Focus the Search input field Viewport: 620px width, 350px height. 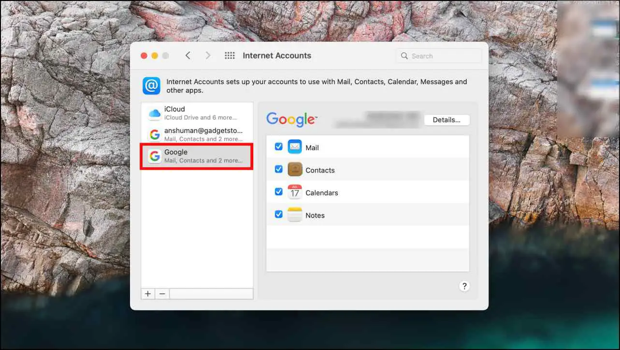pyautogui.click(x=439, y=56)
